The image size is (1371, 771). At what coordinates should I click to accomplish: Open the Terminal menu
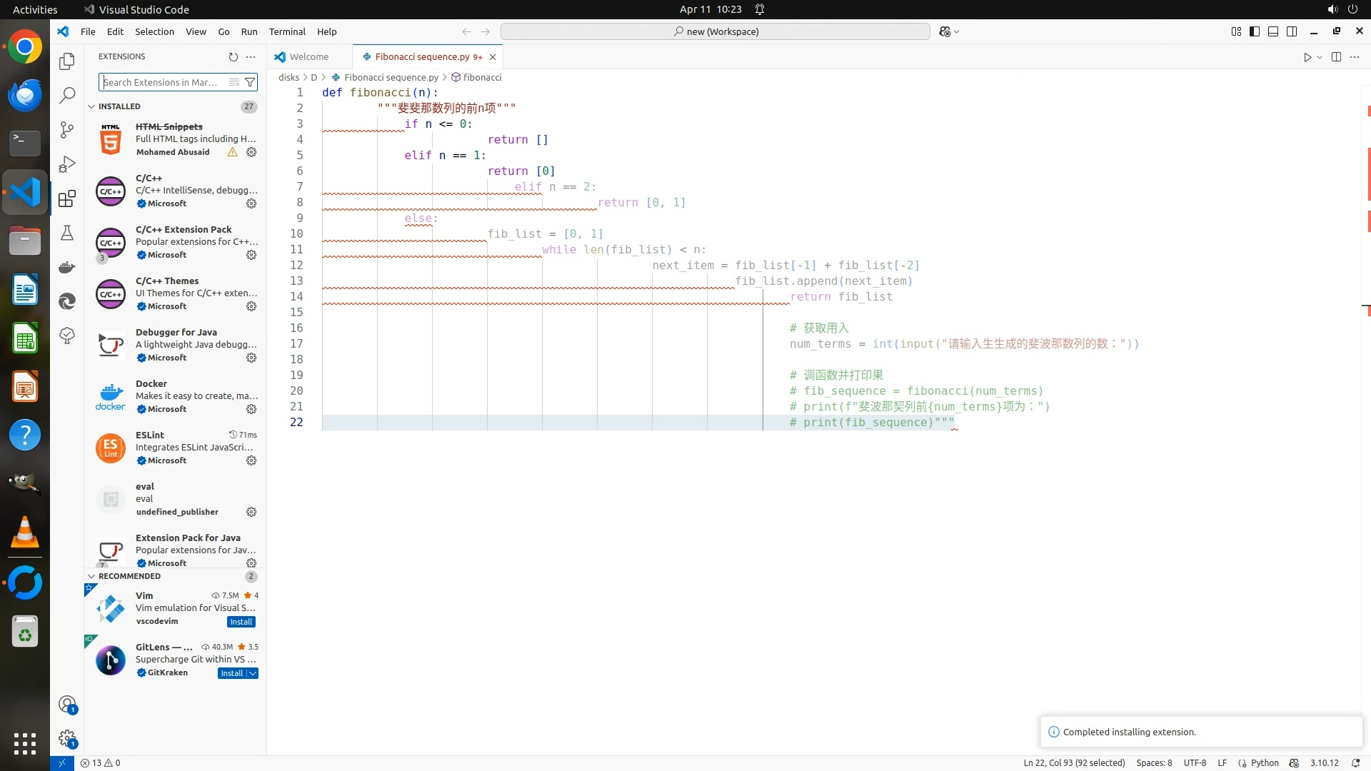coord(286,31)
